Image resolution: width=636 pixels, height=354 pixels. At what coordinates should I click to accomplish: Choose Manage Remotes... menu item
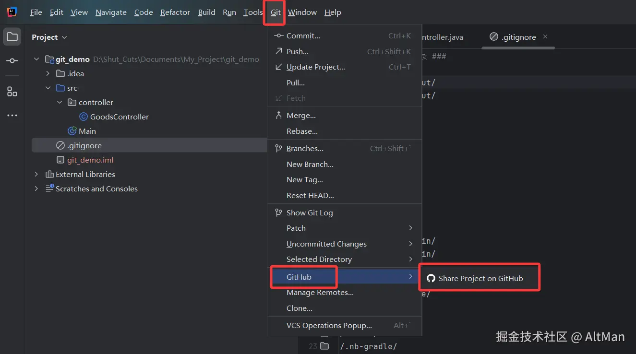(345, 293)
